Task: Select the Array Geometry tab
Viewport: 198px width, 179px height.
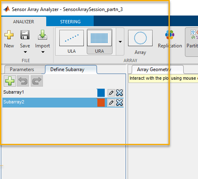Action: (x=154, y=69)
